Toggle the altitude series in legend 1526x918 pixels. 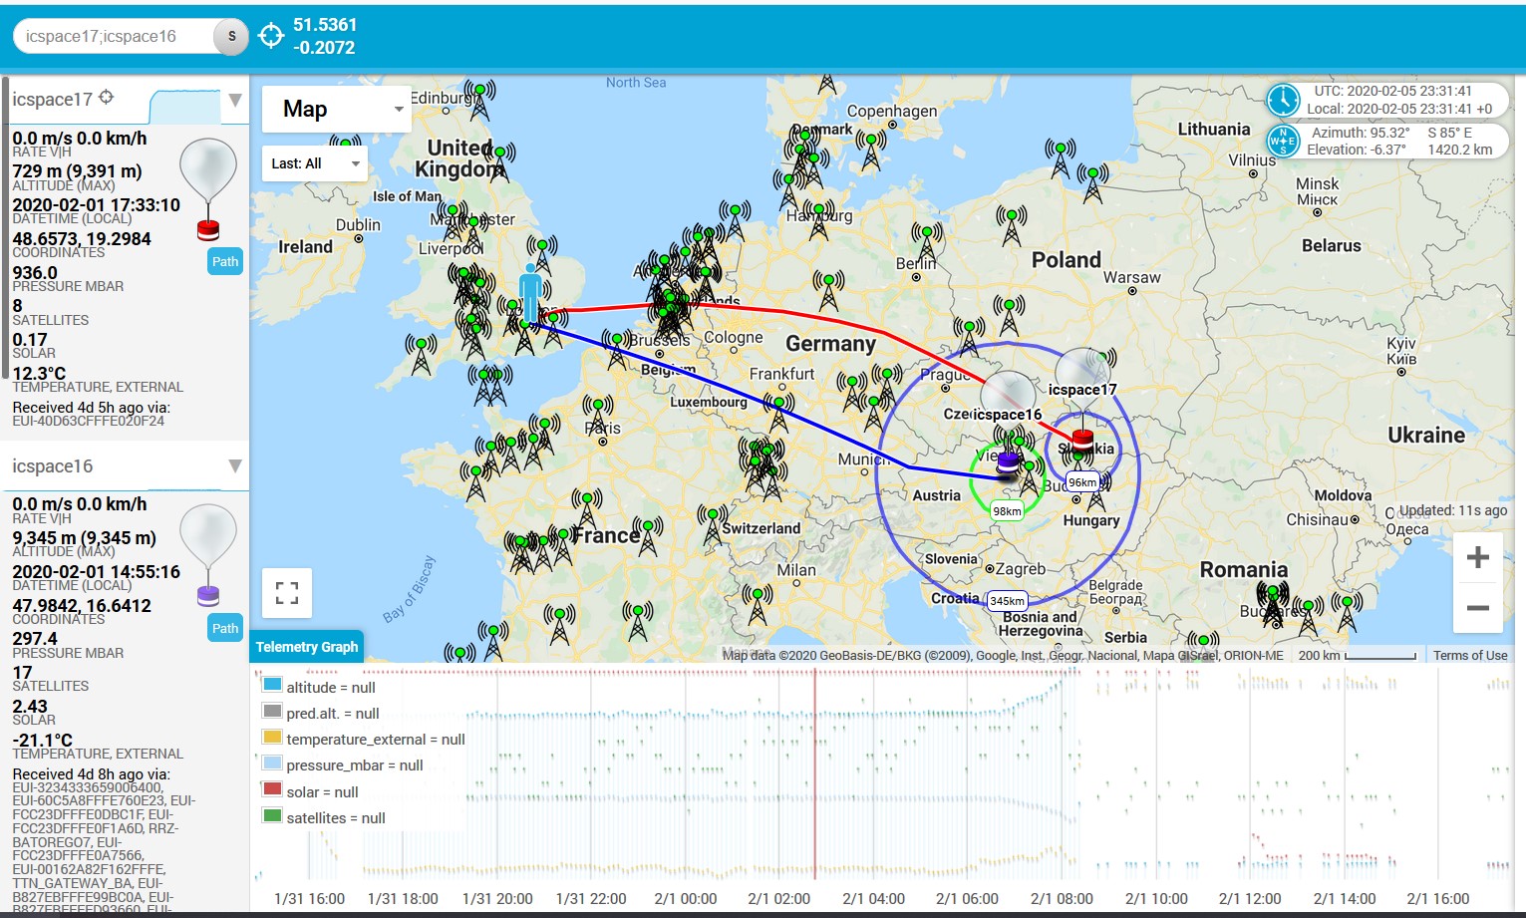(319, 687)
